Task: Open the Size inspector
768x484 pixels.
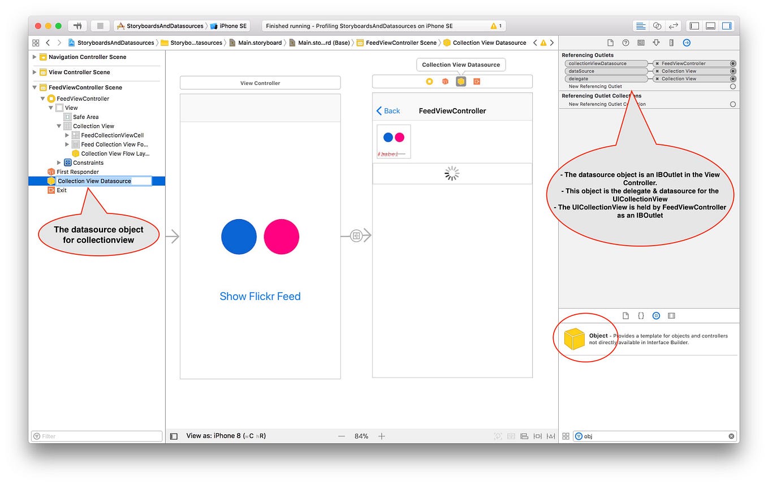Action: click(671, 42)
